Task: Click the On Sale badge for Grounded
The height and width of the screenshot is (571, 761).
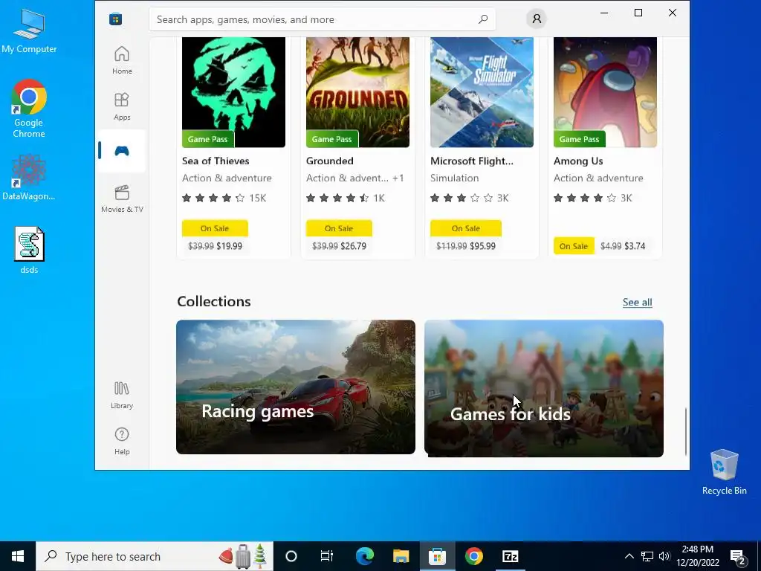Action: coord(339,228)
